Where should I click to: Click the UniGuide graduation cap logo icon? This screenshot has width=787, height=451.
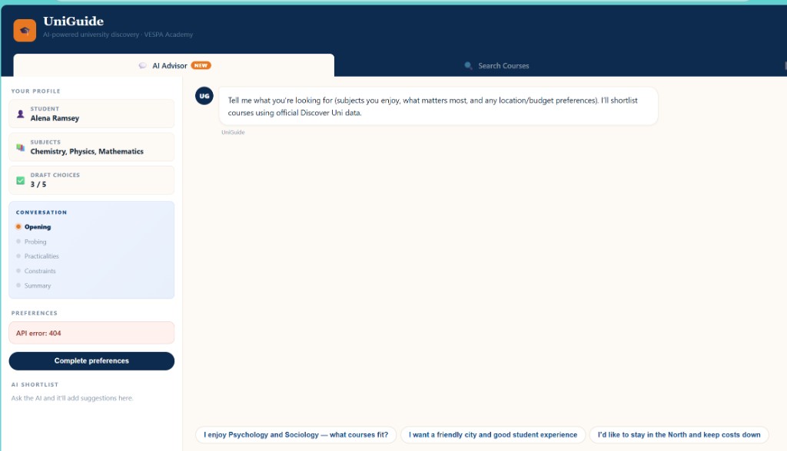[x=25, y=30]
